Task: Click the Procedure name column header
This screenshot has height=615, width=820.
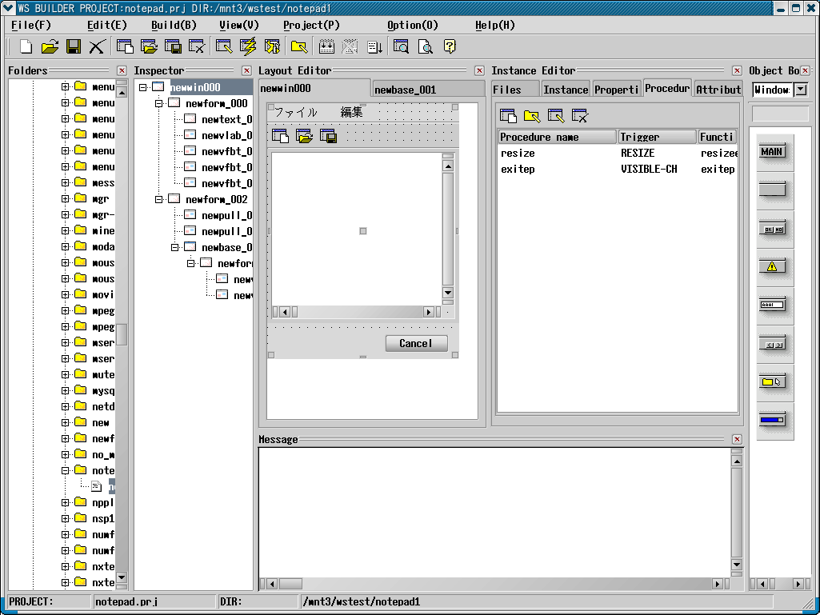Action: pos(557,137)
